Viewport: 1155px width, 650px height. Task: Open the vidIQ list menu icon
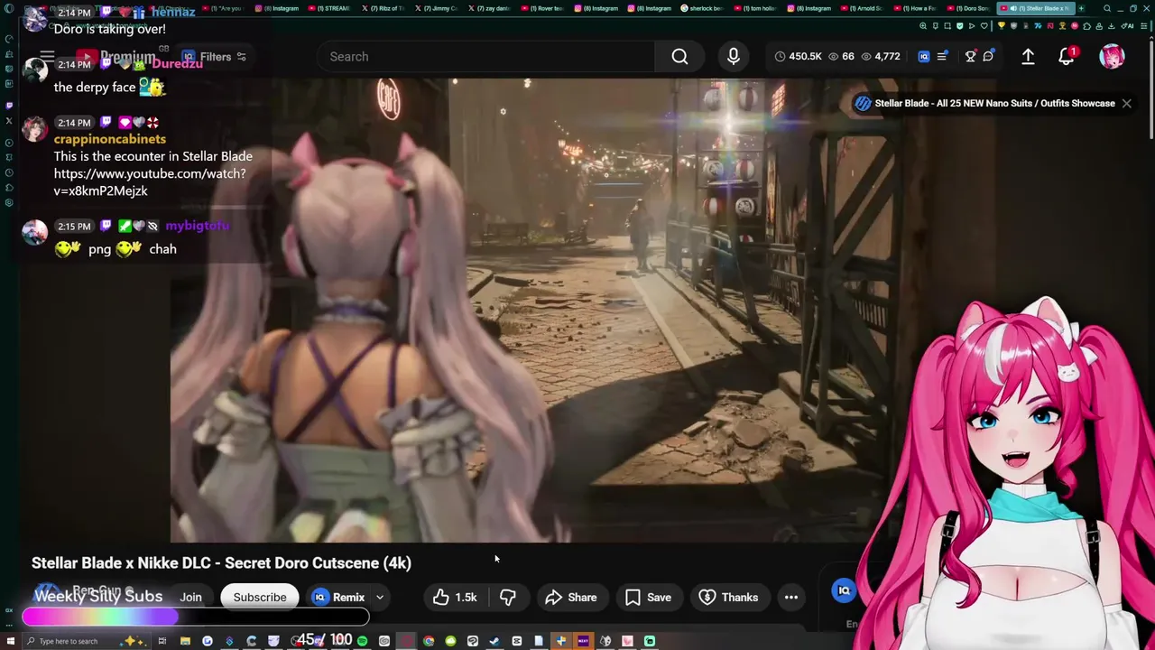[x=942, y=57]
